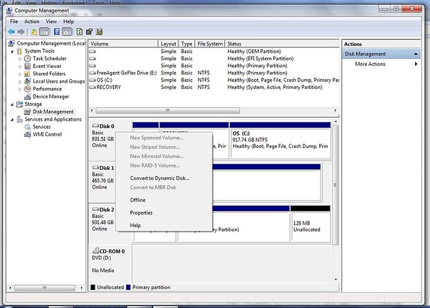Click the Local Users and Groups icon

(27, 82)
